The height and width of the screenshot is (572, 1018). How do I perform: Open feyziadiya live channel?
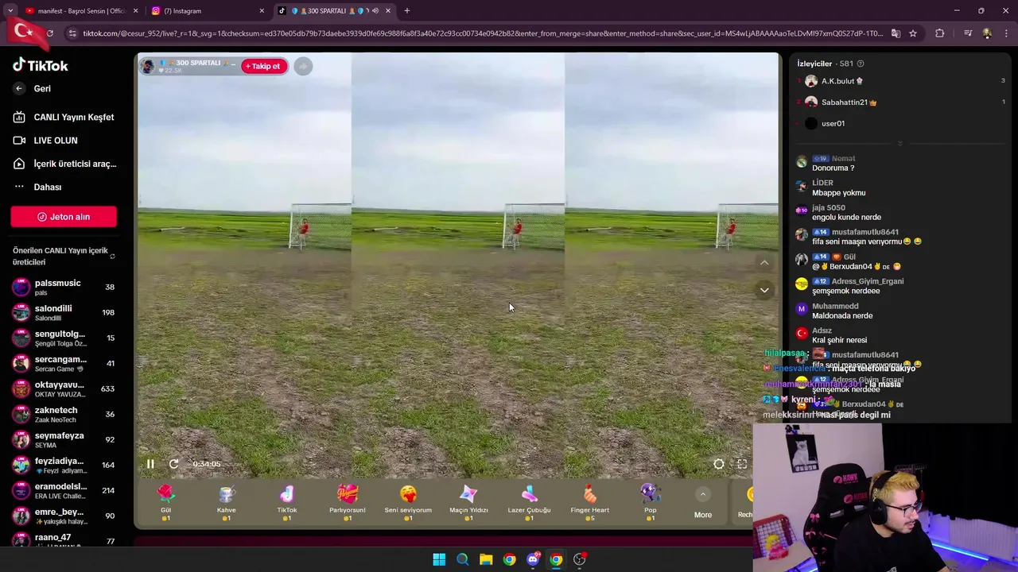coord(64,465)
